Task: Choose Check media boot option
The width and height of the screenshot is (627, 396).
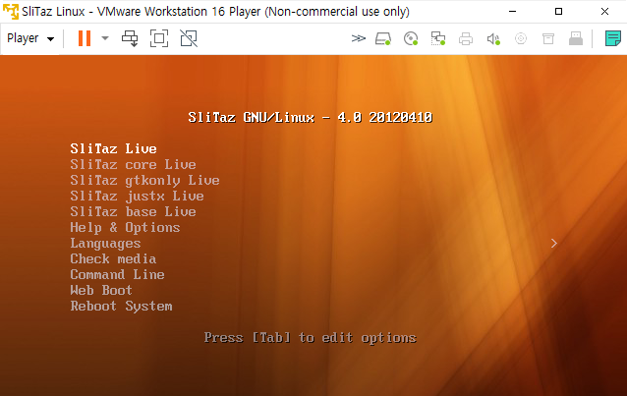Action: (x=113, y=258)
